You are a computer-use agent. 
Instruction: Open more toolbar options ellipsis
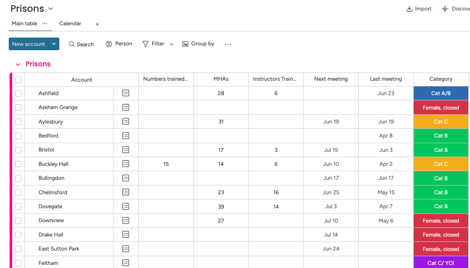tap(228, 44)
